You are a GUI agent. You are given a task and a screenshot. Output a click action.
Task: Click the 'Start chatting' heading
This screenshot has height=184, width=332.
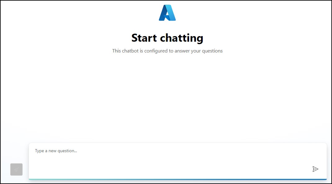click(x=167, y=38)
